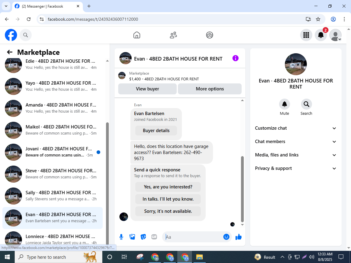Expand Privacy & support section
351x263 pixels.
pos(296,168)
